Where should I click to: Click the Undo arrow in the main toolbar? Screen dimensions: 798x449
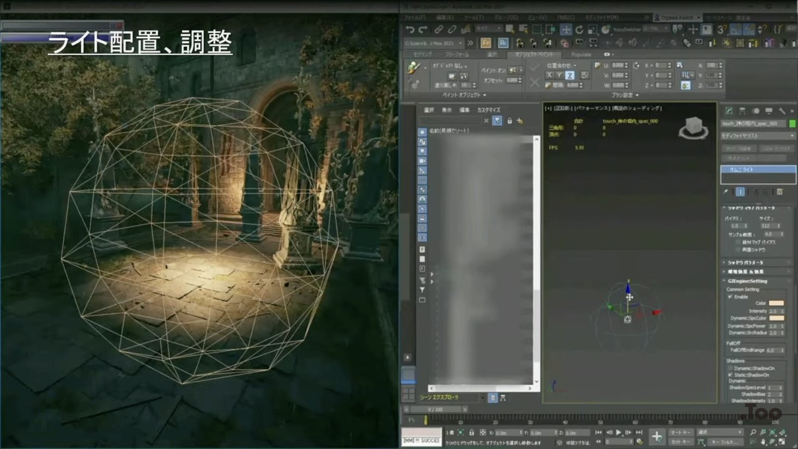coord(410,29)
